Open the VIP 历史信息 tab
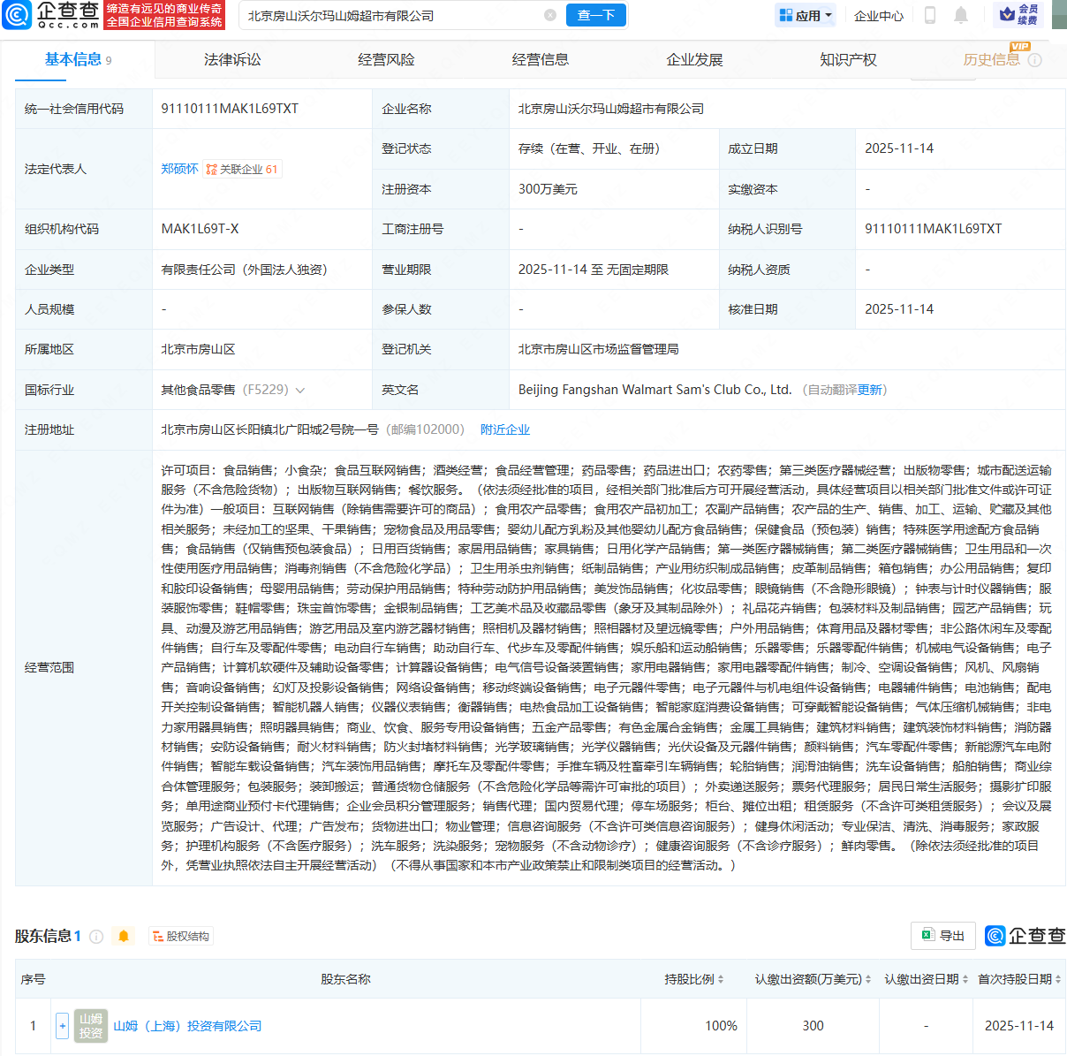Image resolution: width=1067 pixels, height=1056 pixels. point(991,59)
